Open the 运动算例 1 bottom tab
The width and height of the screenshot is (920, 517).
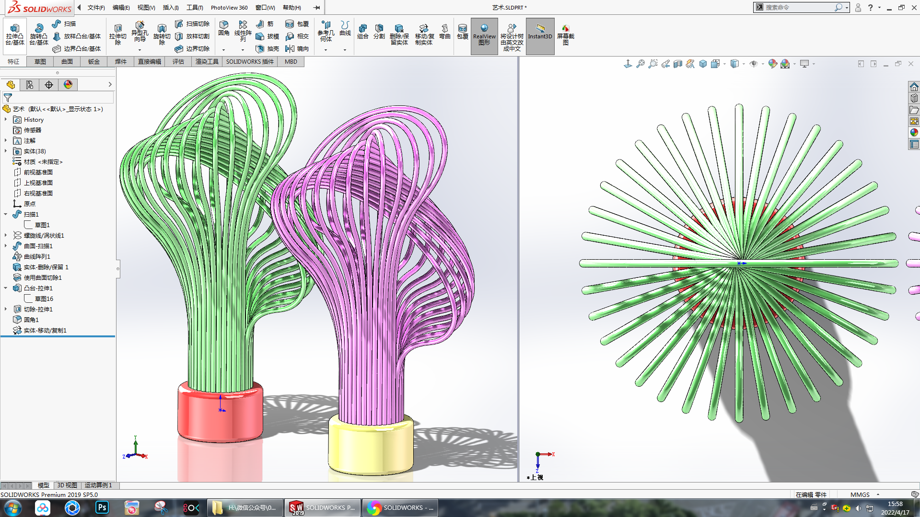[x=98, y=485]
